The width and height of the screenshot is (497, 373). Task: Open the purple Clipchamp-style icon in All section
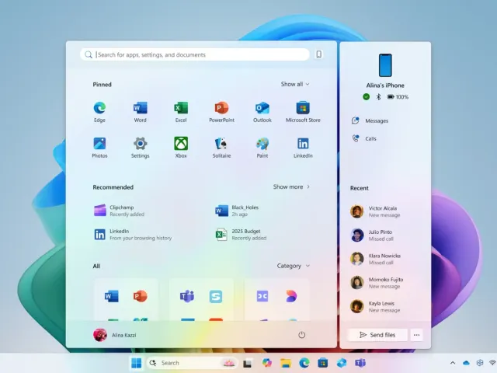click(262, 296)
